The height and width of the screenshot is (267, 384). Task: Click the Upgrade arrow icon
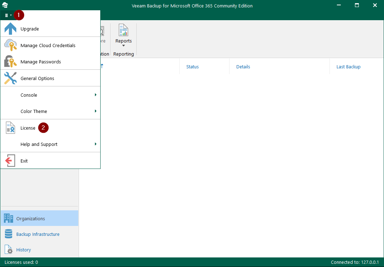(10, 29)
